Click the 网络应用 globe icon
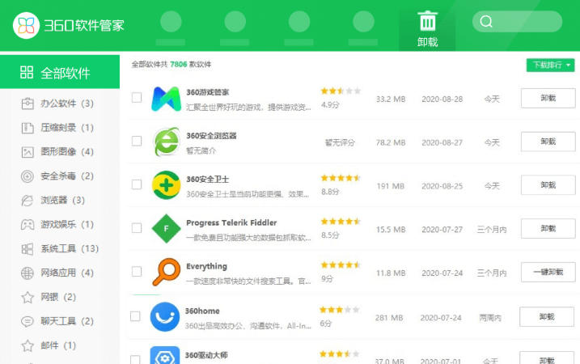Viewport: 580px width, 364px height. 28,273
